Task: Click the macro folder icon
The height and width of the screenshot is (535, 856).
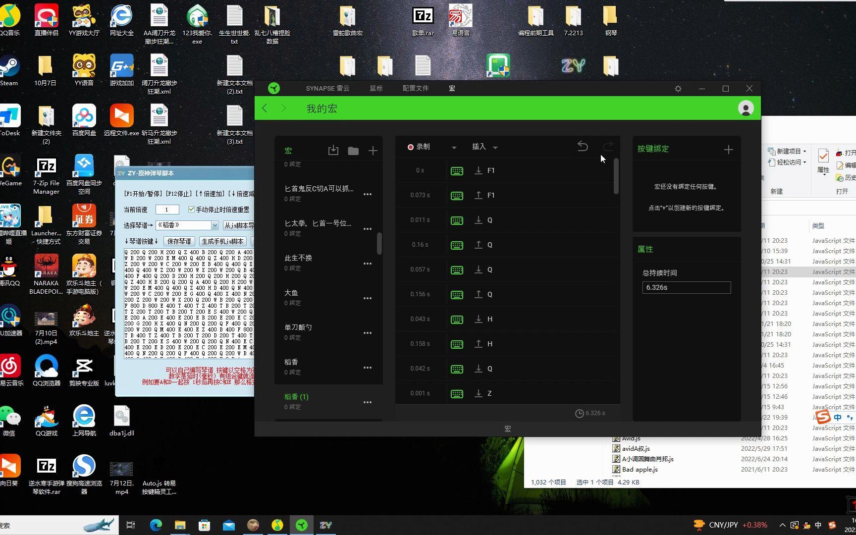Action: tap(353, 151)
